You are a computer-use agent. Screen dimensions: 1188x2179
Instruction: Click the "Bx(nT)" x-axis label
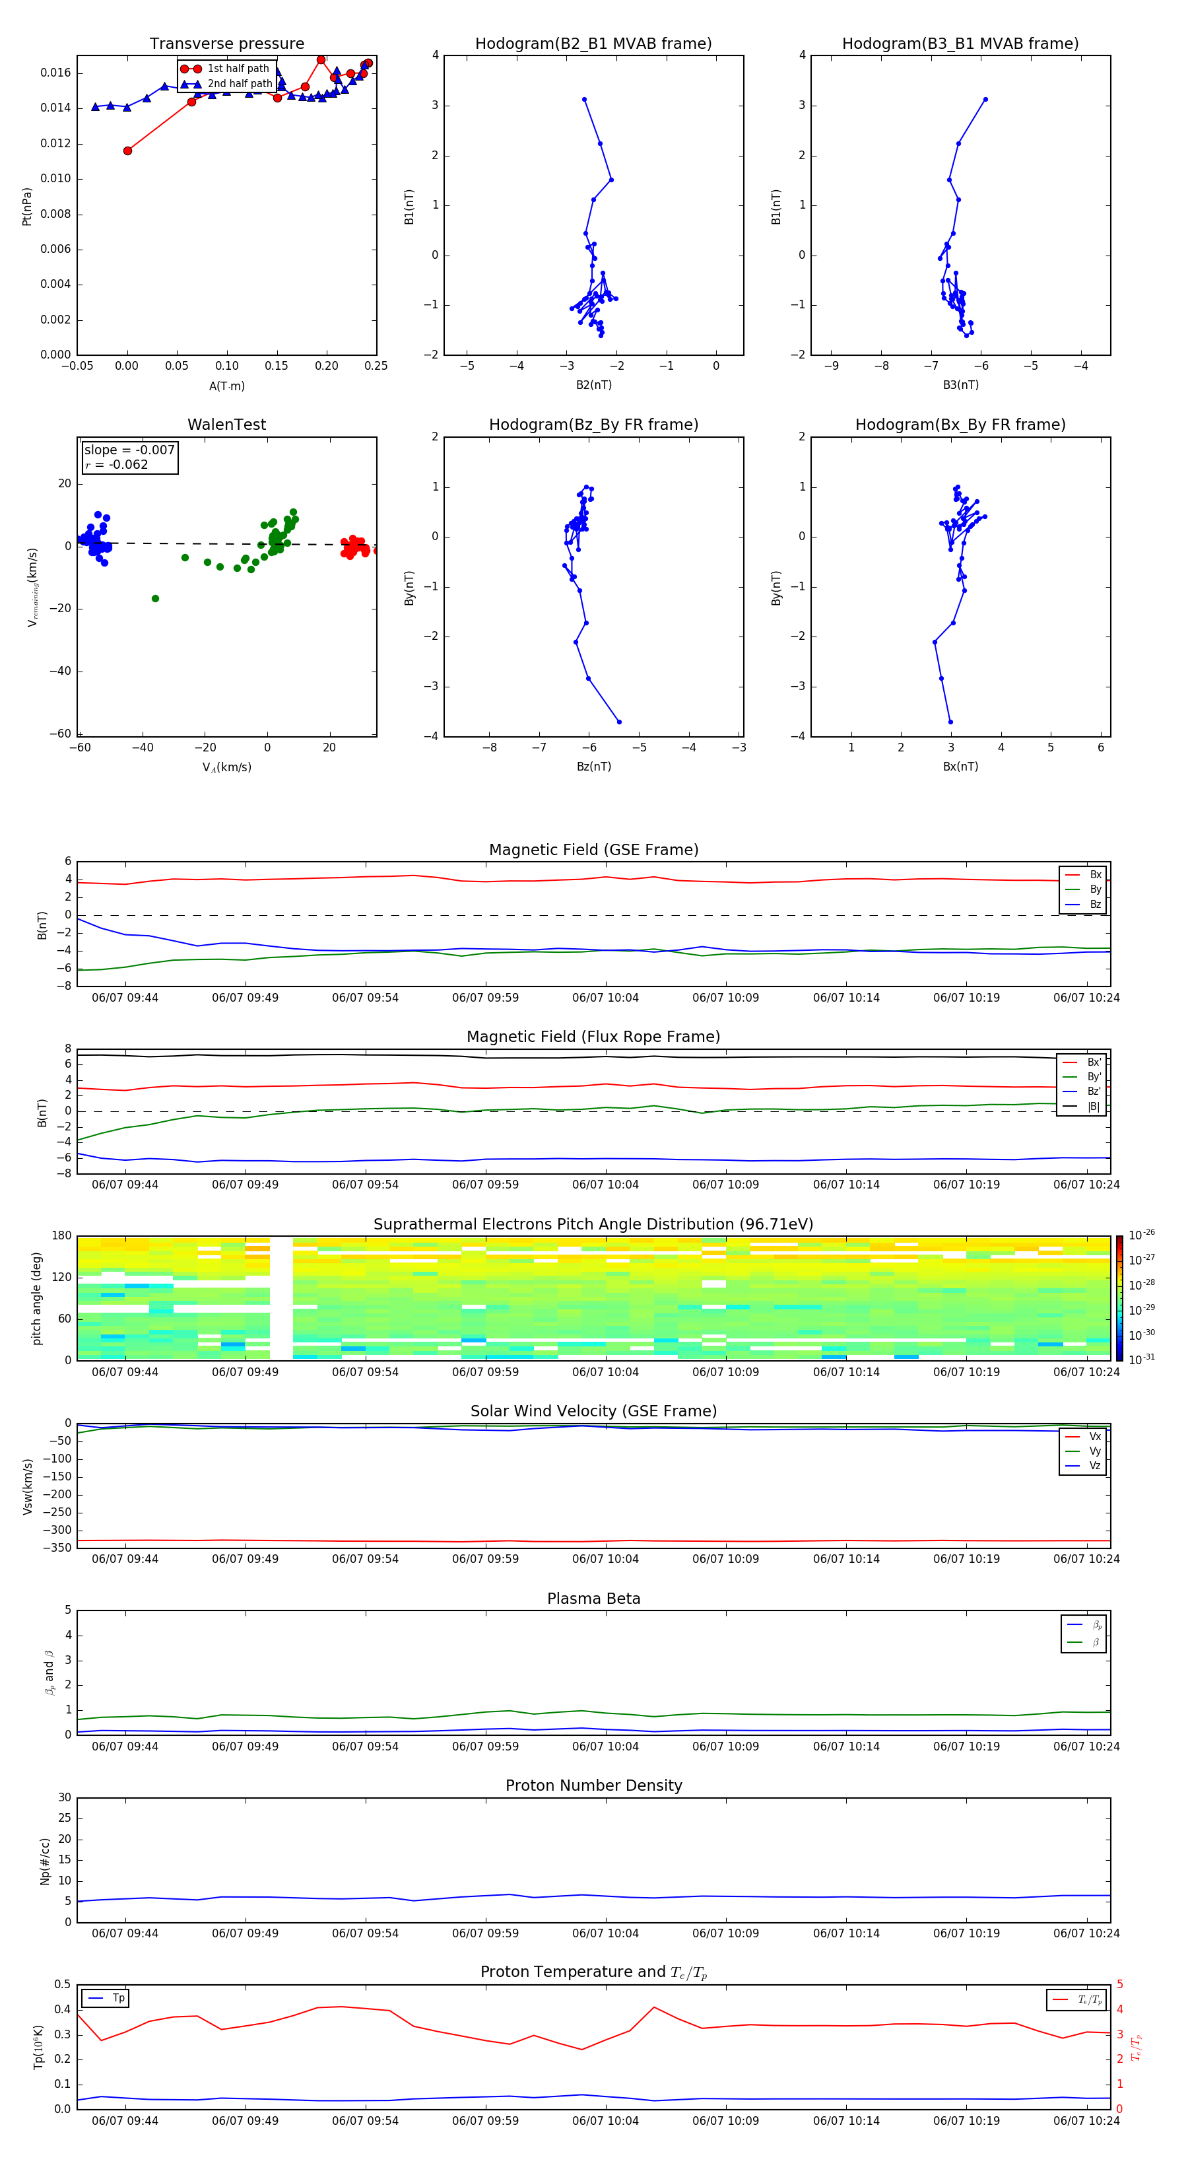tap(960, 767)
